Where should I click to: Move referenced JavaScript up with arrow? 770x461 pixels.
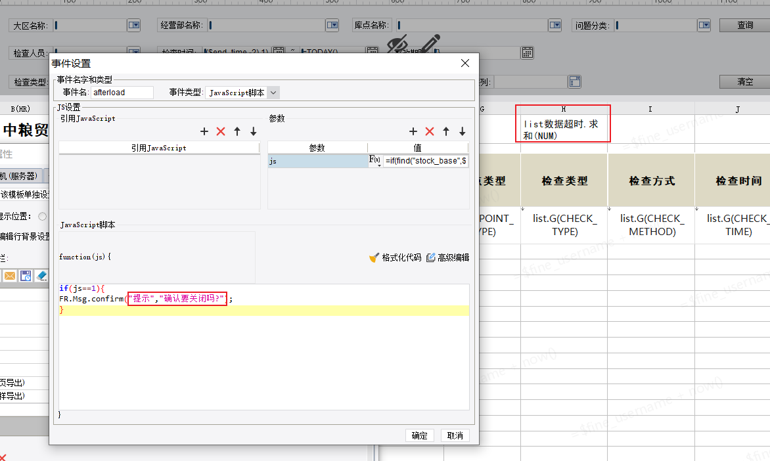[237, 131]
